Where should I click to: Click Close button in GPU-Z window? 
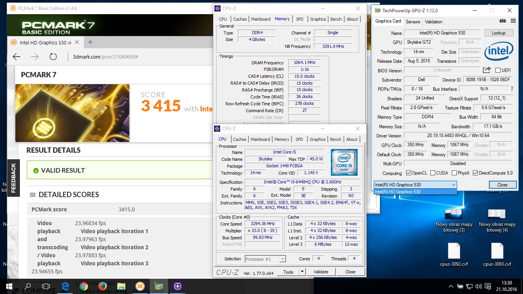tap(502, 185)
